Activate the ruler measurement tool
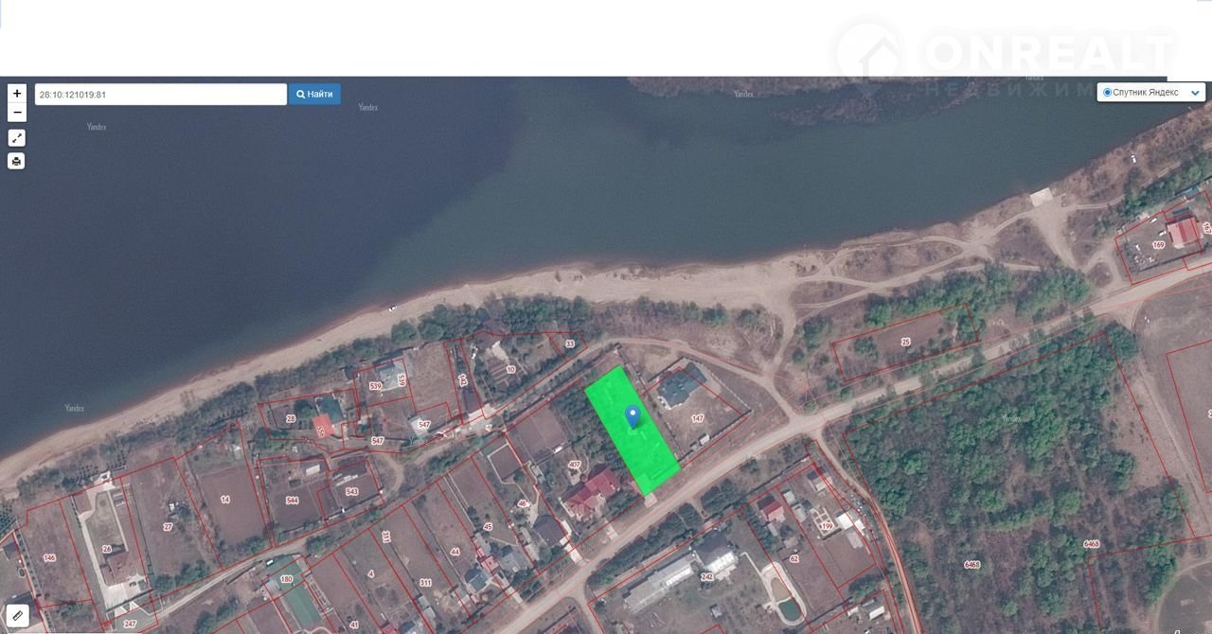This screenshot has height=634, width=1212. (17, 616)
